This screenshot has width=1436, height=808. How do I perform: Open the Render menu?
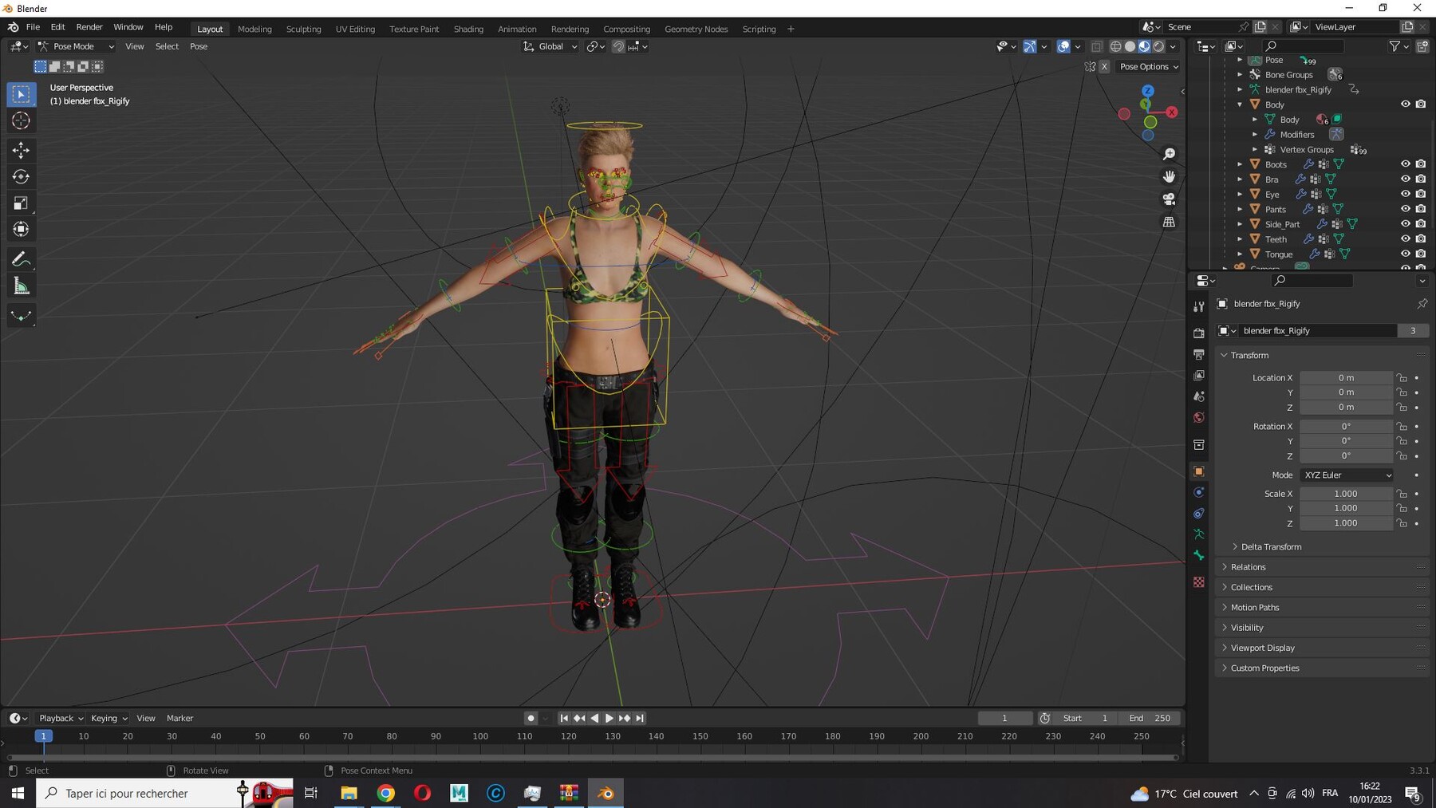[x=89, y=27]
